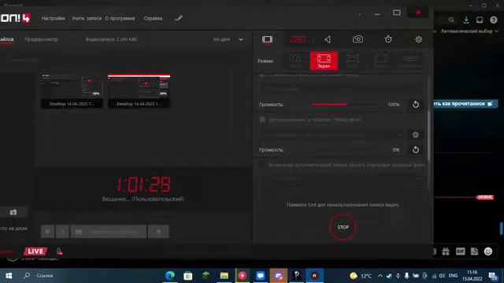Click Discord НОВОЕ new messages marker
This screenshot has height=283, width=504.
485,197
